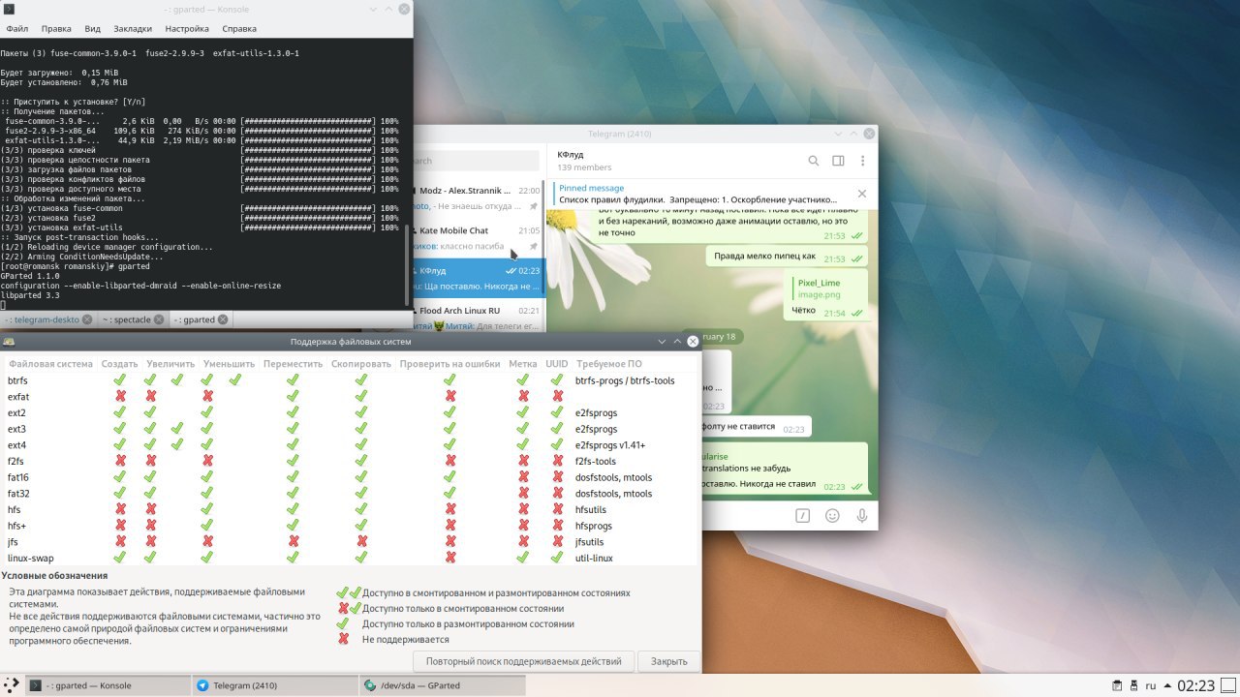
Task: Open bot commands slash icon in Telegram
Action: (802, 516)
